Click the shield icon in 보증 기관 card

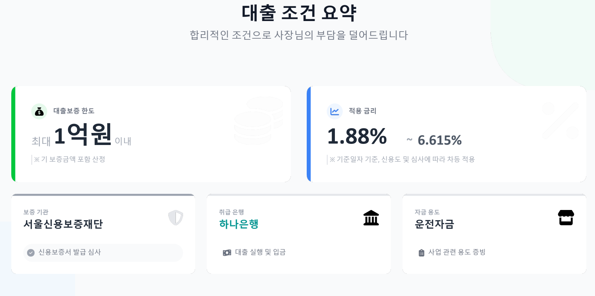(176, 217)
